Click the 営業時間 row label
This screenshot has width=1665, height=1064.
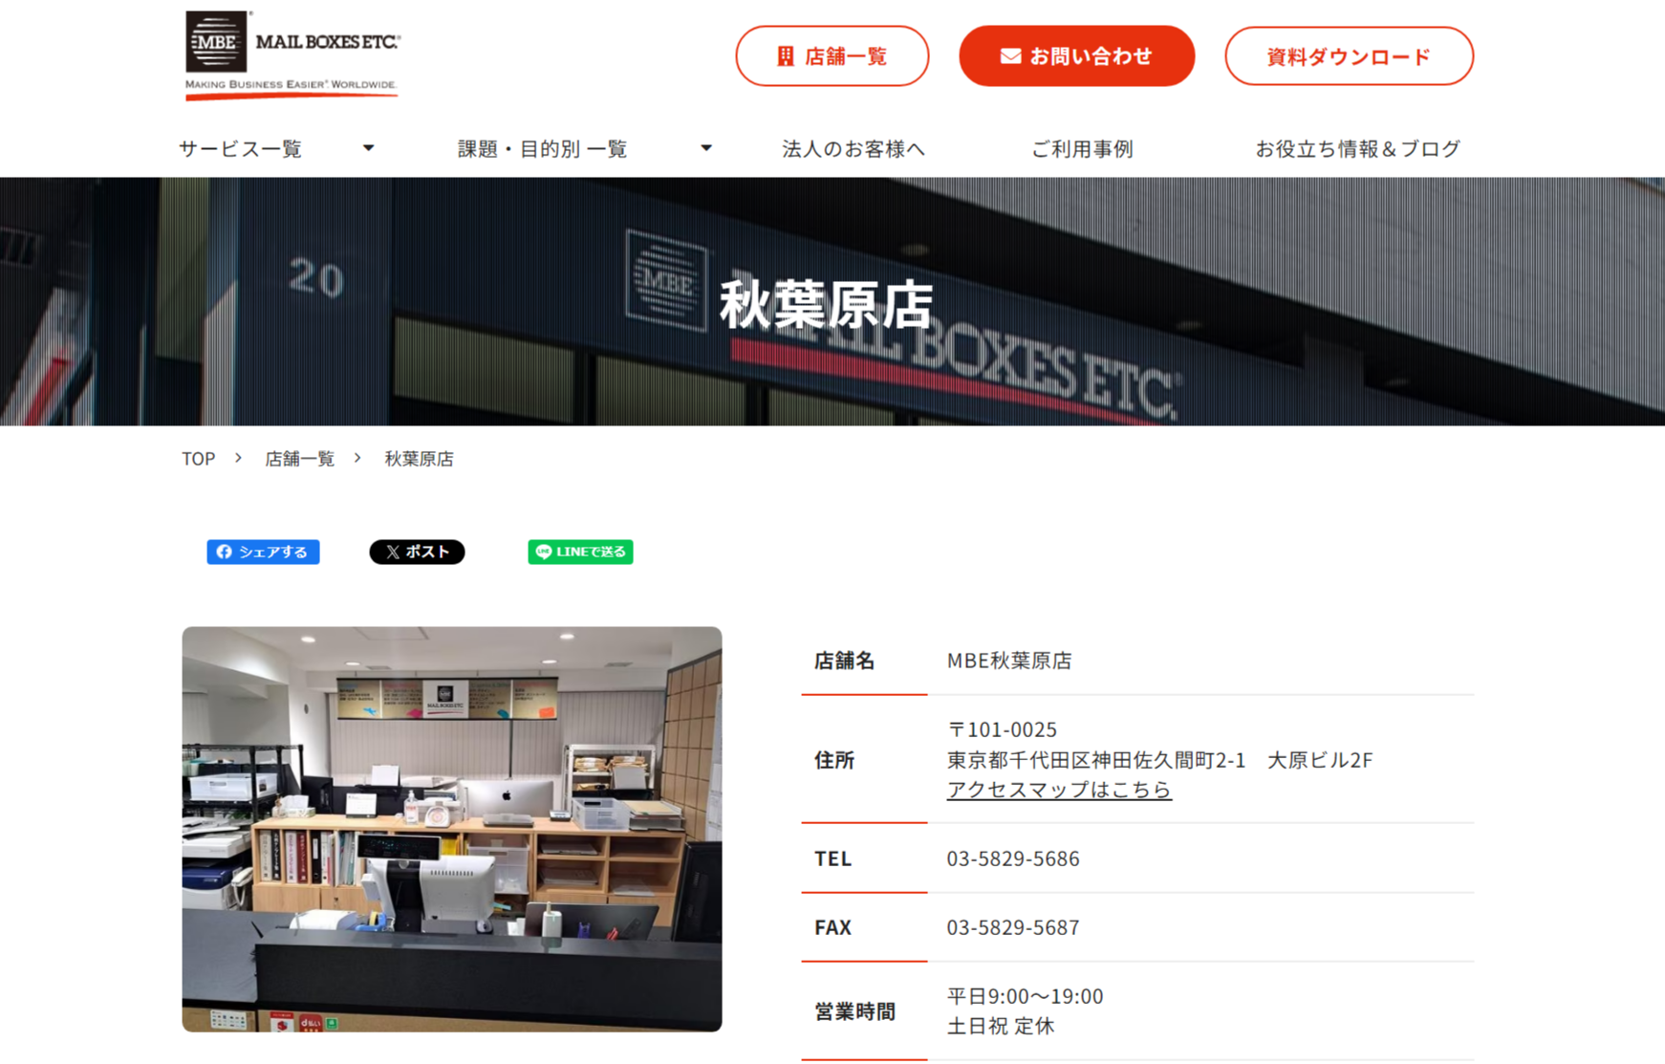pyautogui.click(x=854, y=1011)
